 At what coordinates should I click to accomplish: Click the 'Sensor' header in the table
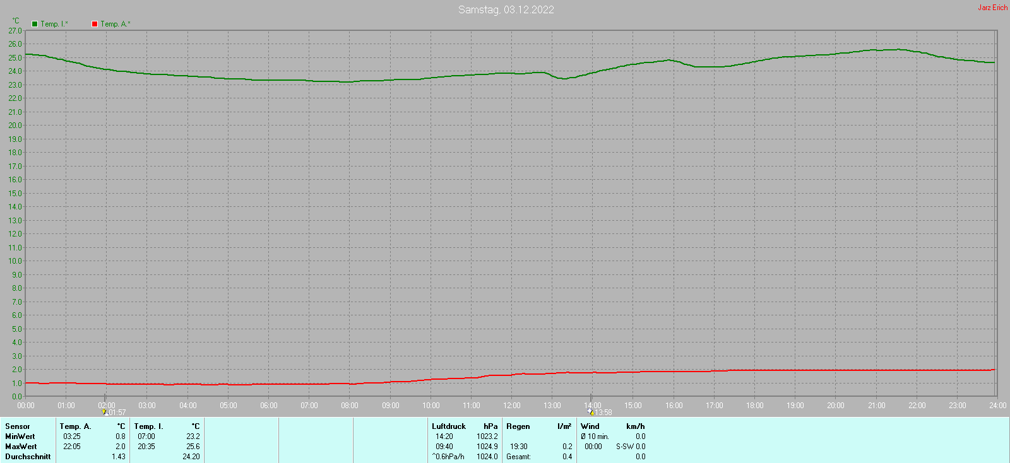tap(18, 426)
